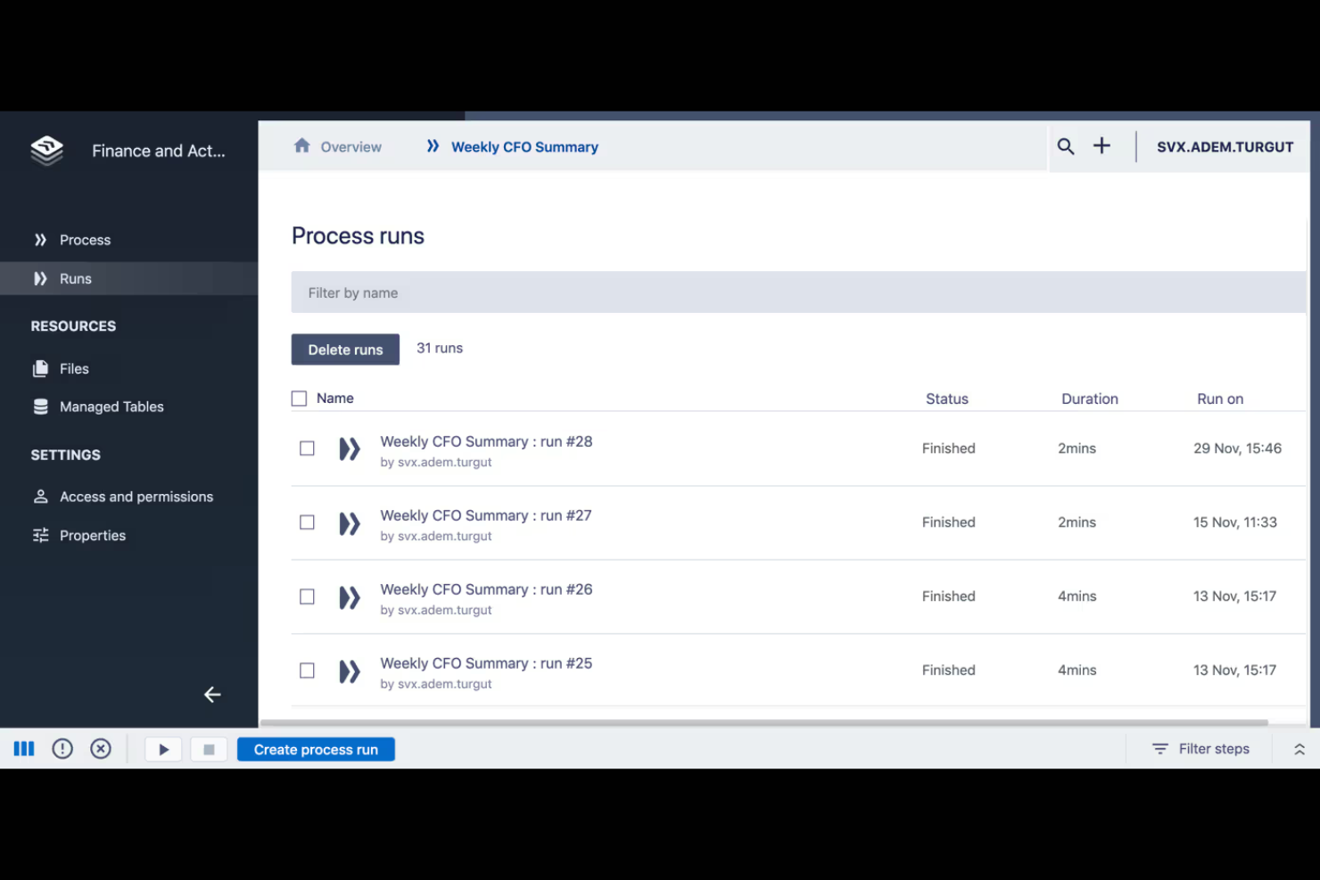The width and height of the screenshot is (1320, 880).
Task: Go to the Process section
Action: [85, 239]
